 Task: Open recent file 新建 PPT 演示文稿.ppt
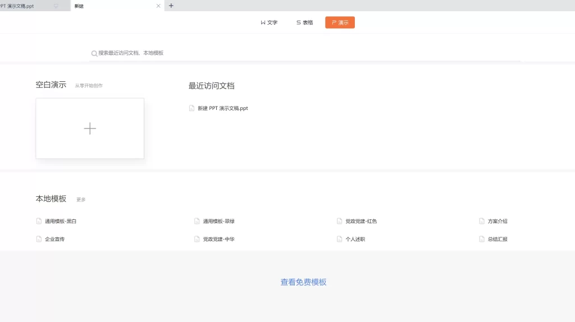coord(223,108)
